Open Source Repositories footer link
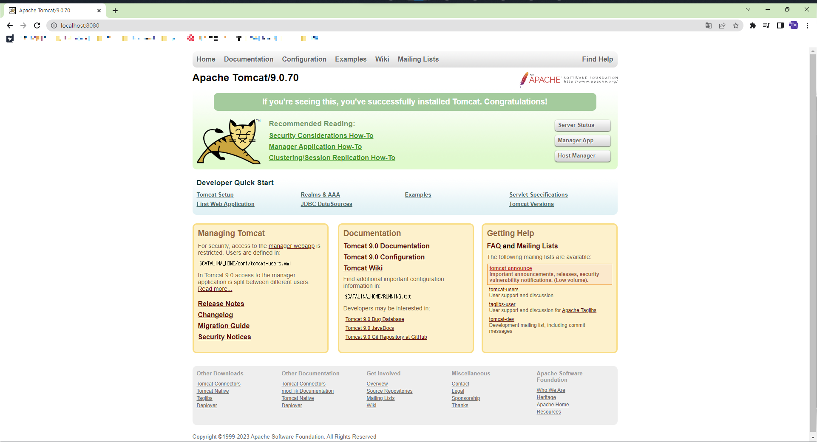This screenshot has height=442, width=817. point(389,391)
